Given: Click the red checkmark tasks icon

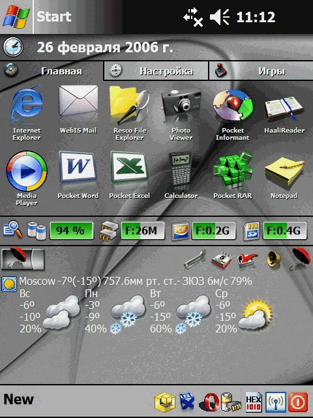Looking at the screenshot, I should (x=248, y=260).
